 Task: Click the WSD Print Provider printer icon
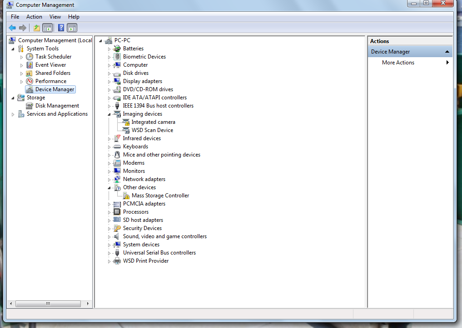tap(117, 261)
